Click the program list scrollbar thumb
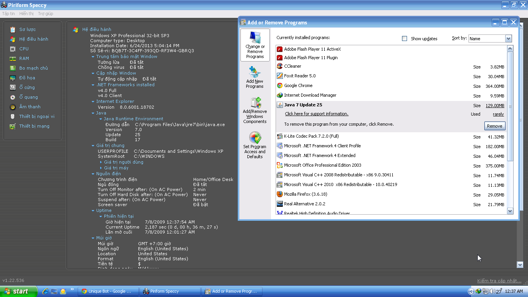 coord(510,107)
